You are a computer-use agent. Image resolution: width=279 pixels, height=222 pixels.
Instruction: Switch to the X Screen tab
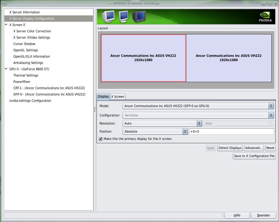(x=118, y=96)
